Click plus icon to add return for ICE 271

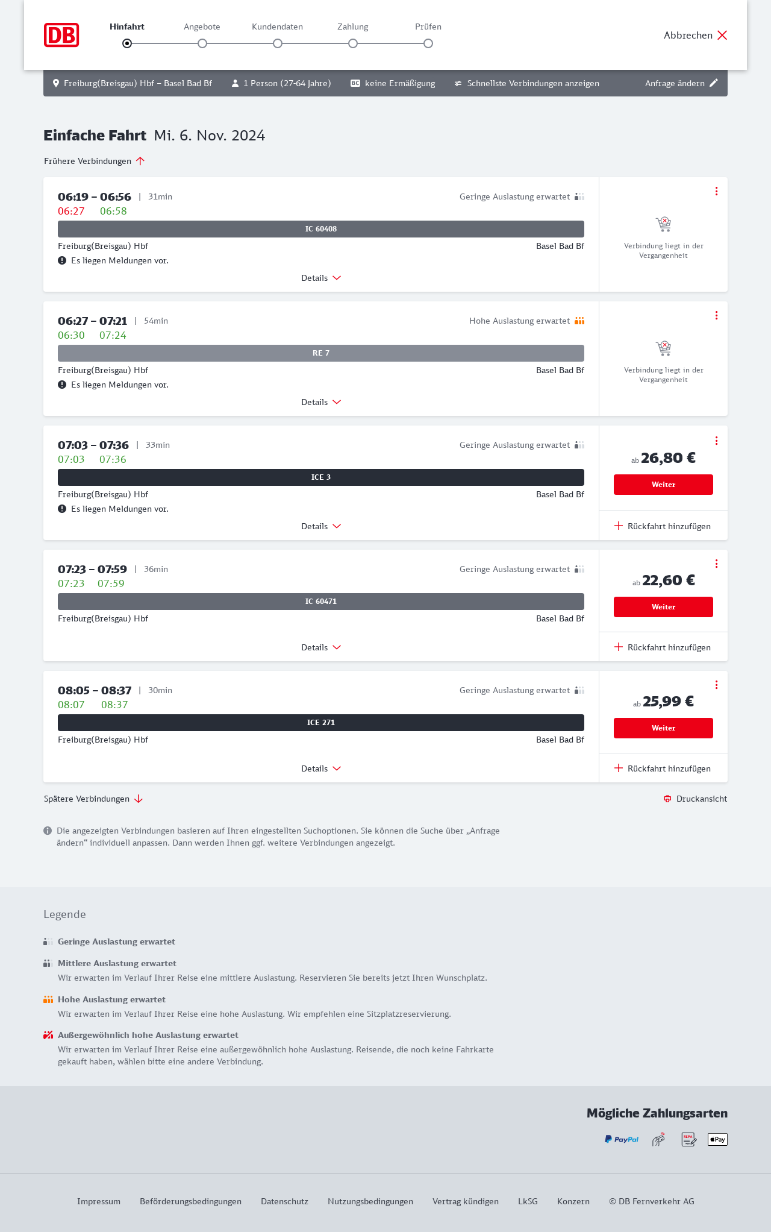(619, 768)
